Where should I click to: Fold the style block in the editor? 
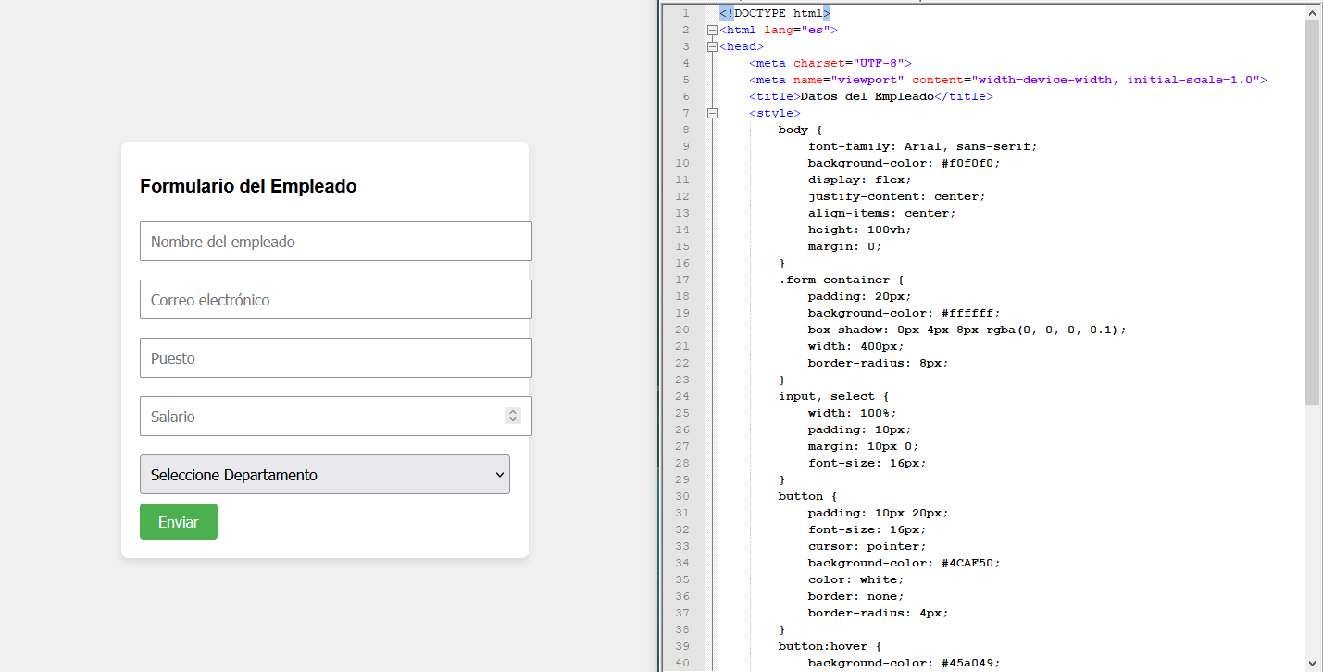pos(712,113)
